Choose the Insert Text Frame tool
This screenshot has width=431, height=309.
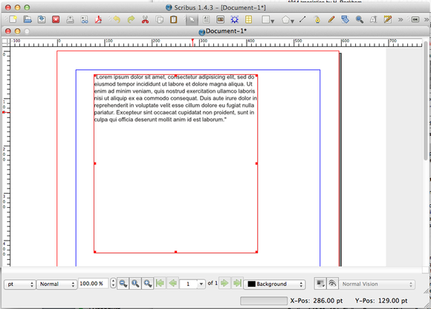pos(206,19)
